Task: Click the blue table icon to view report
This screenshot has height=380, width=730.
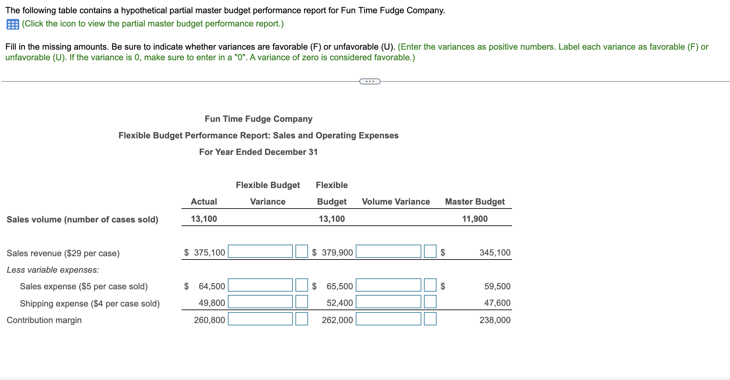Action: [x=12, y=24]
